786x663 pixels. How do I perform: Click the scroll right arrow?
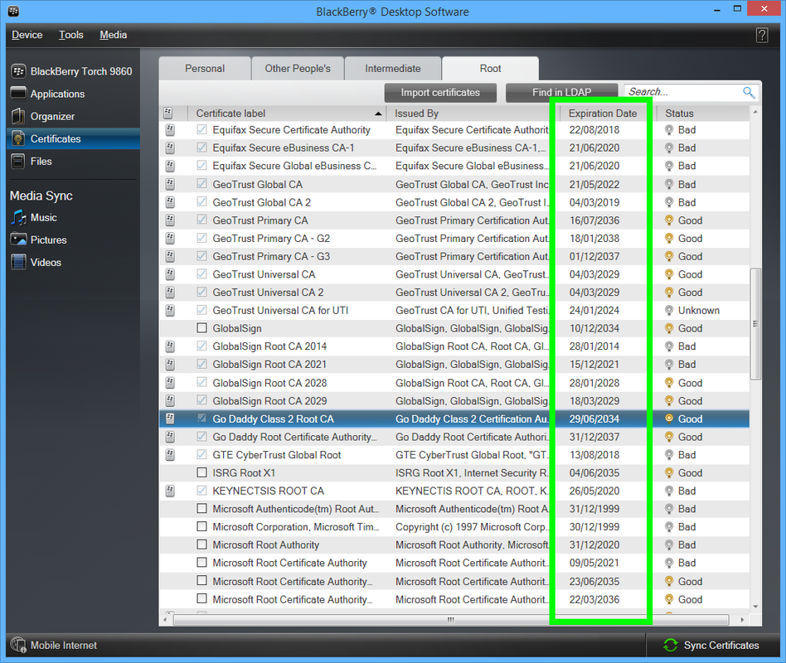click(x=742, y=620)
